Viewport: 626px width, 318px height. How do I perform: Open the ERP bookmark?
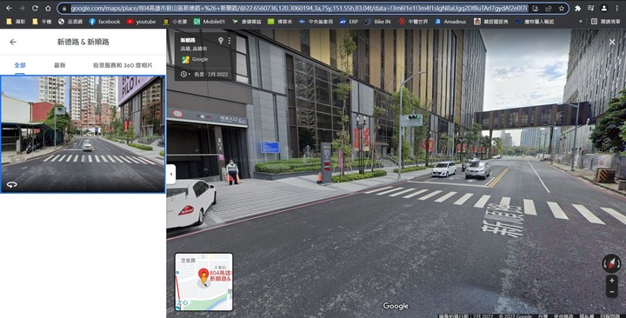[x=349, y=22]
